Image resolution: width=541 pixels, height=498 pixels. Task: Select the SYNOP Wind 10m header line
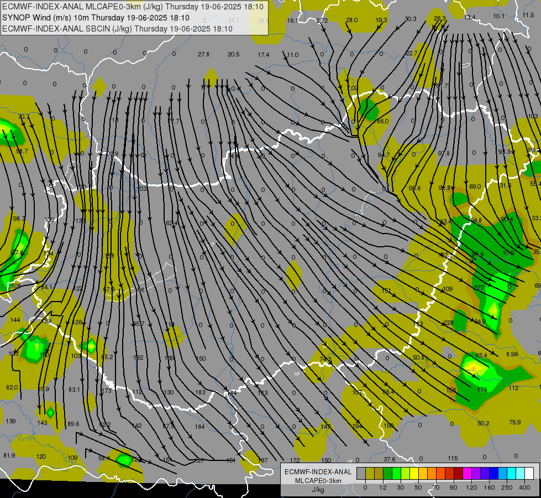(96, 18)
